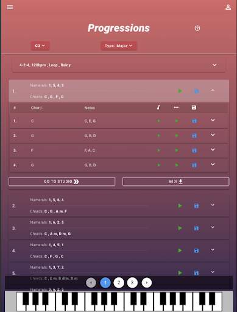Viewport: 237px width, 312px height.
Task: Play chord C arpeggio in row 1
Action: [177, 121]
